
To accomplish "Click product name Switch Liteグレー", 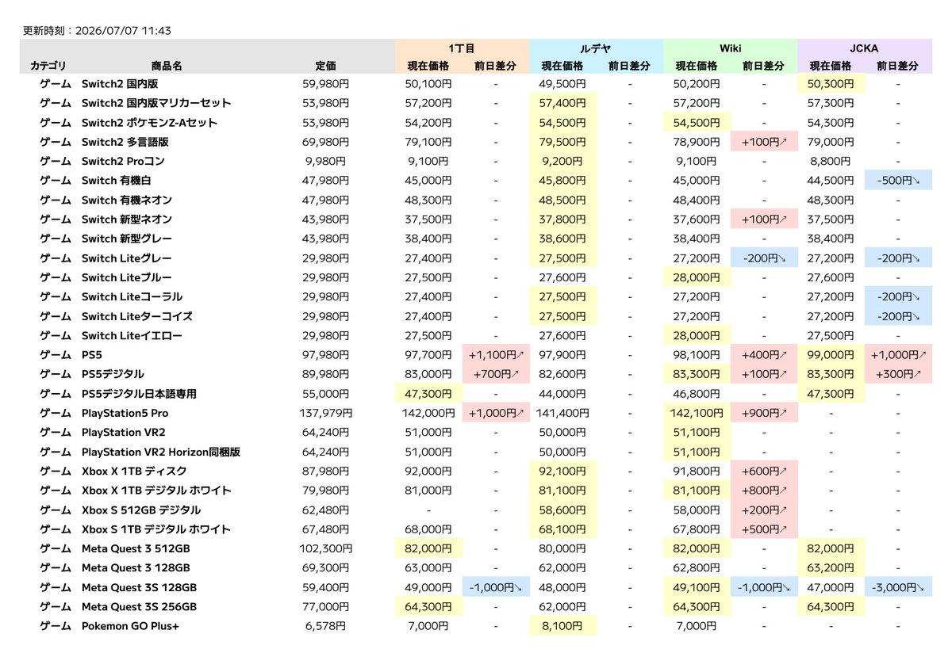I will 127,258.
